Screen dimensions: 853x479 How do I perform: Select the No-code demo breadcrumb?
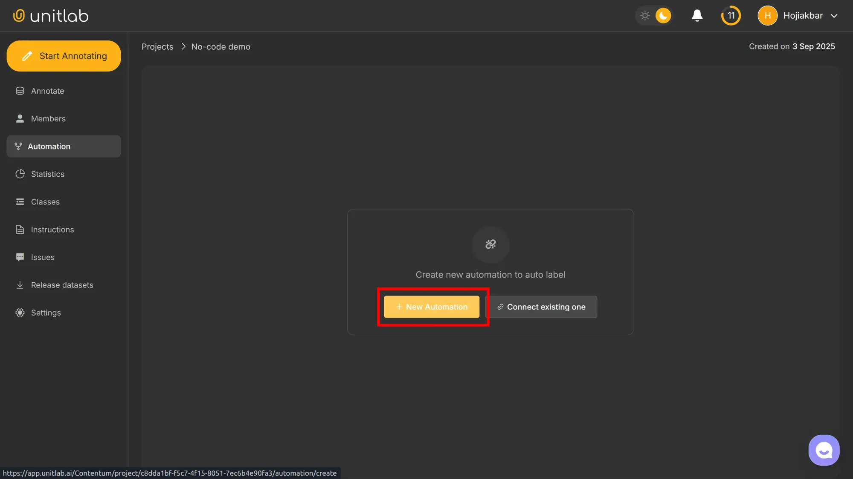[x=221, y=46]
